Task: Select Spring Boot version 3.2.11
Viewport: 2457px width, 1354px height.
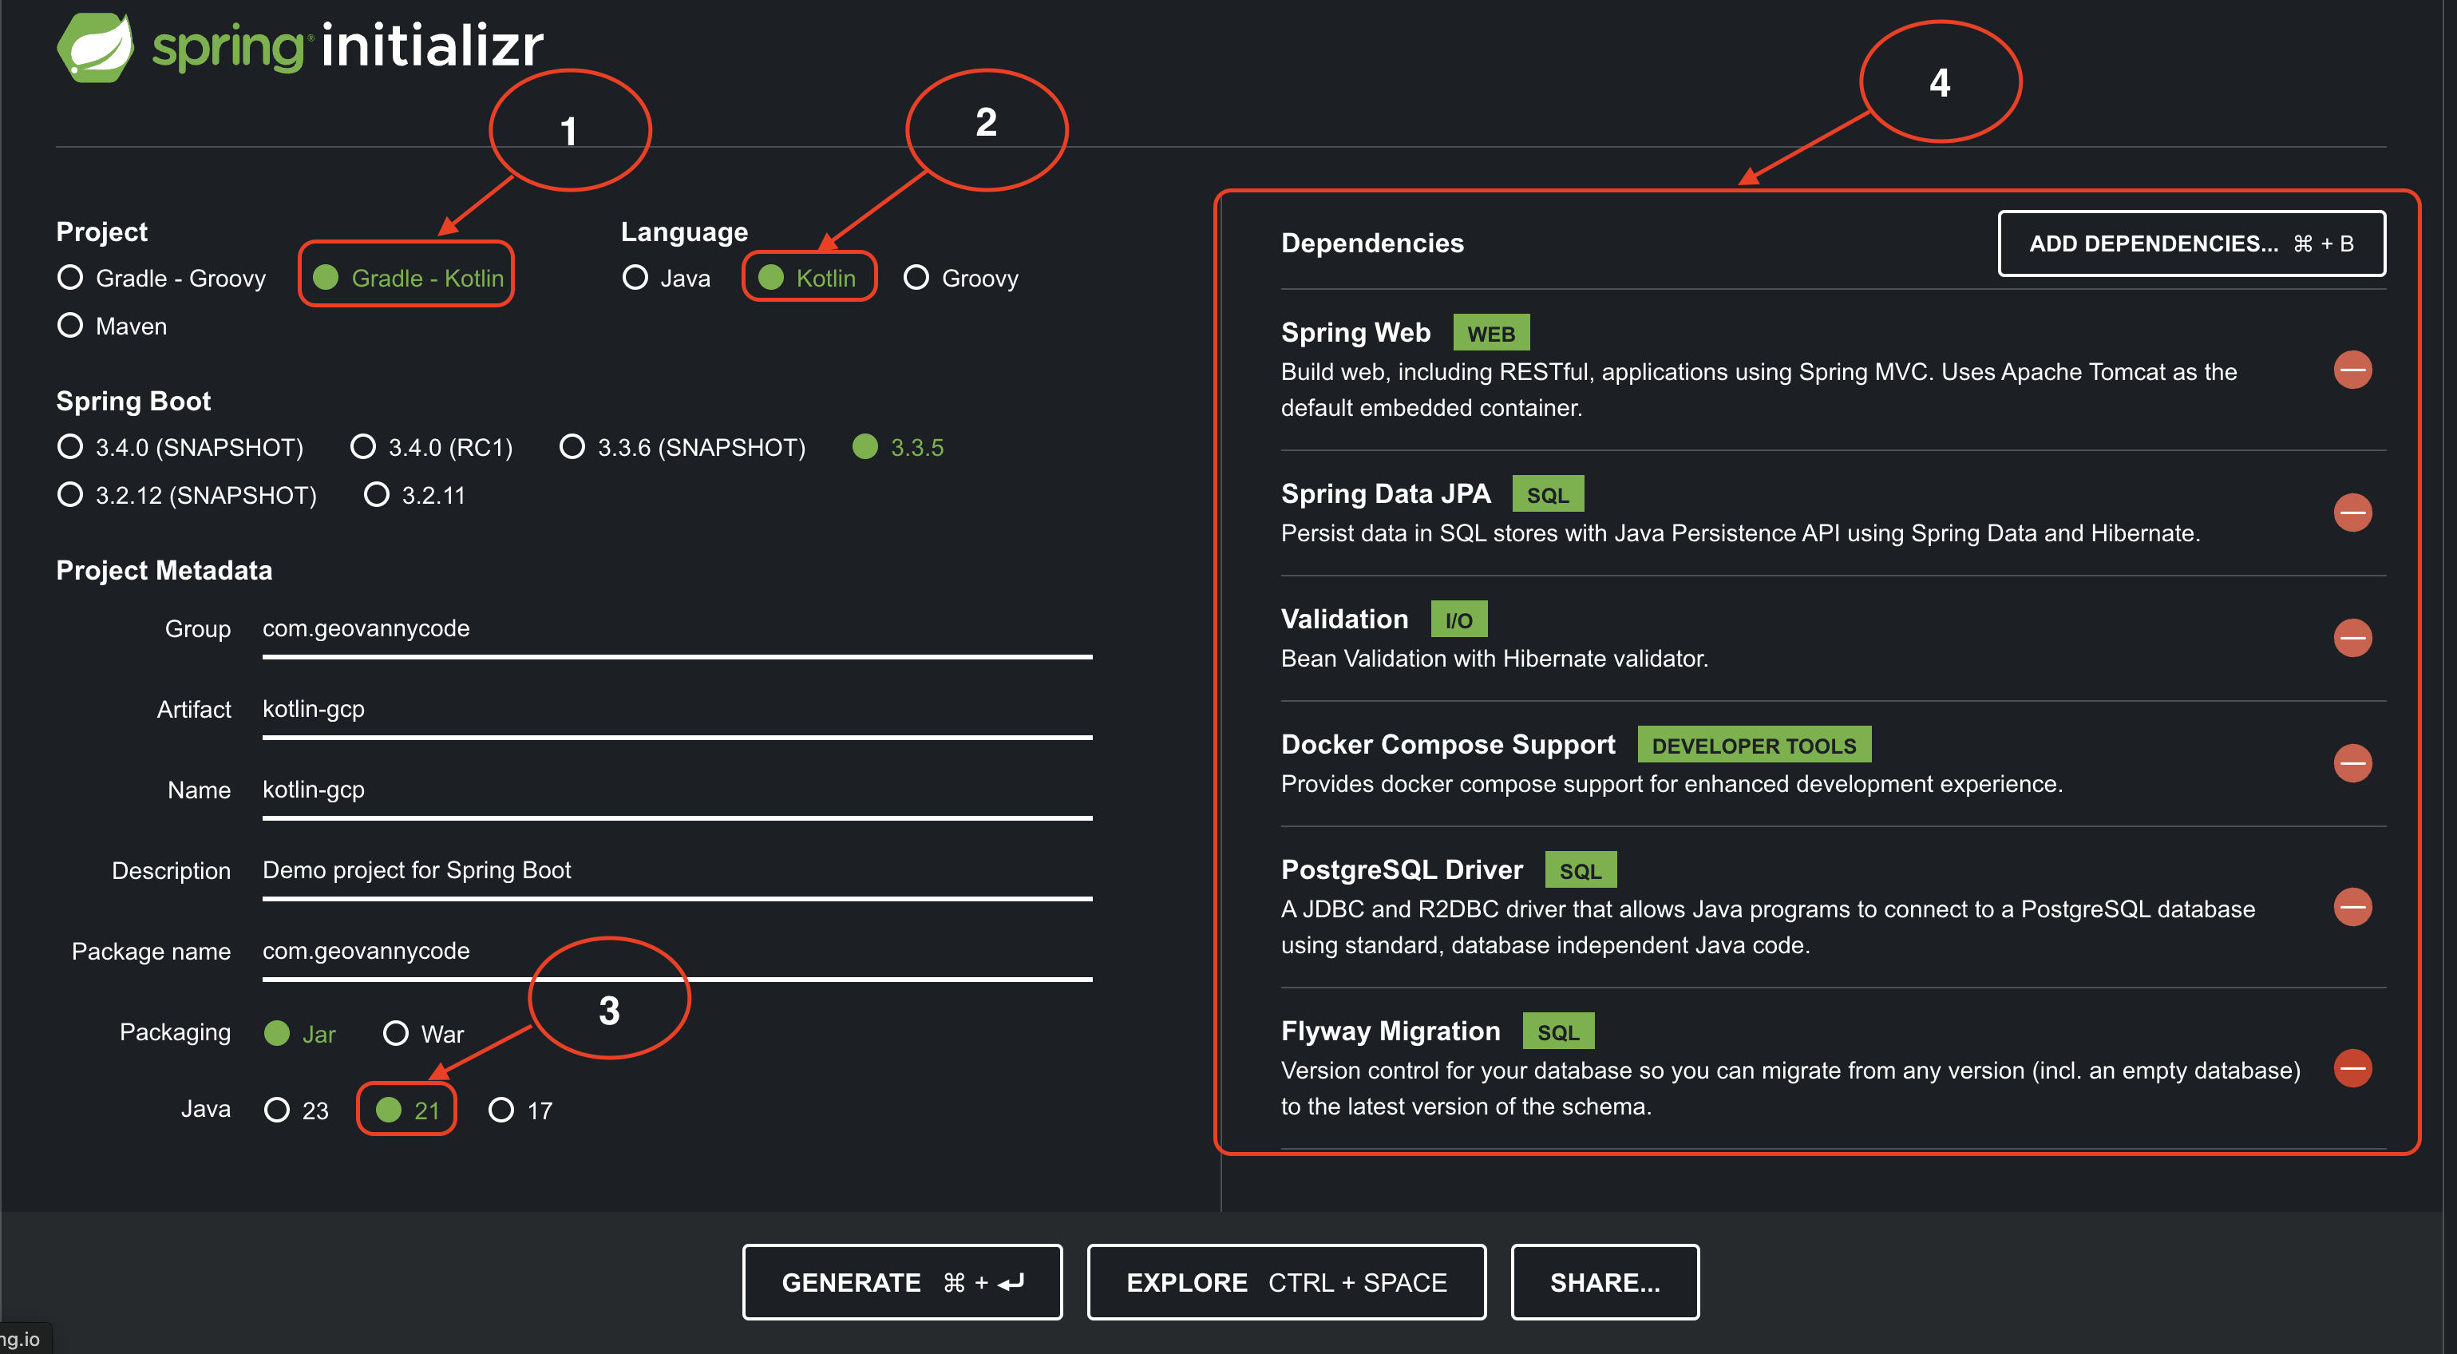Action: (377, 495)
